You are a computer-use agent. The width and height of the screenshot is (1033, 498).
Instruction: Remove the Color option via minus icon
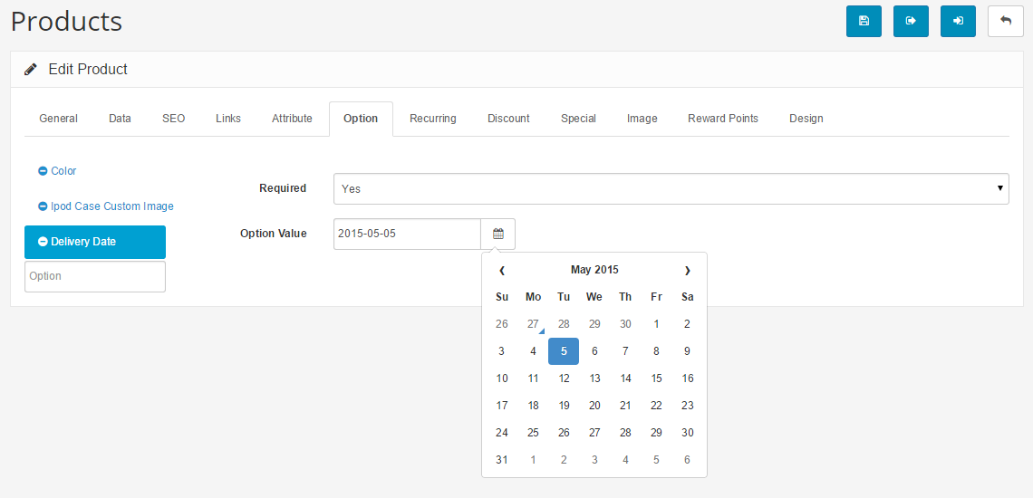click(43, 171)
